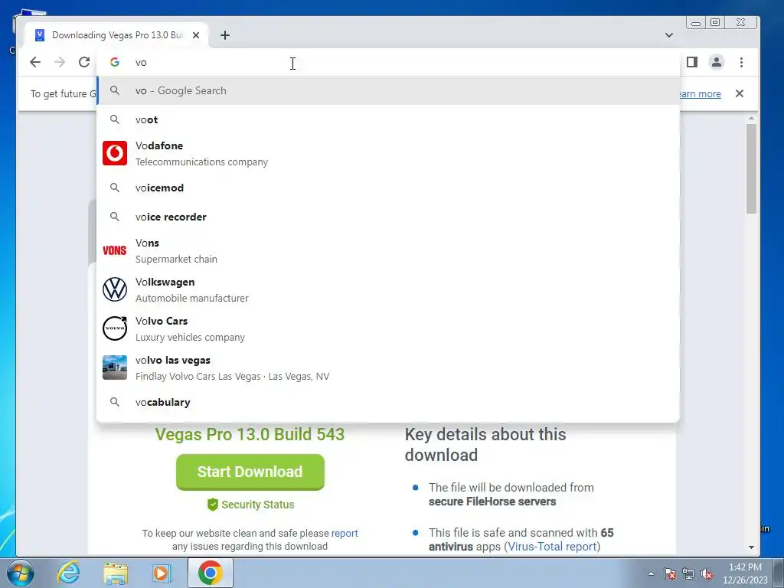Choose the Volvo Cars suggestion
The height and width of the screenshot is (588, 784).
[388, 328]
